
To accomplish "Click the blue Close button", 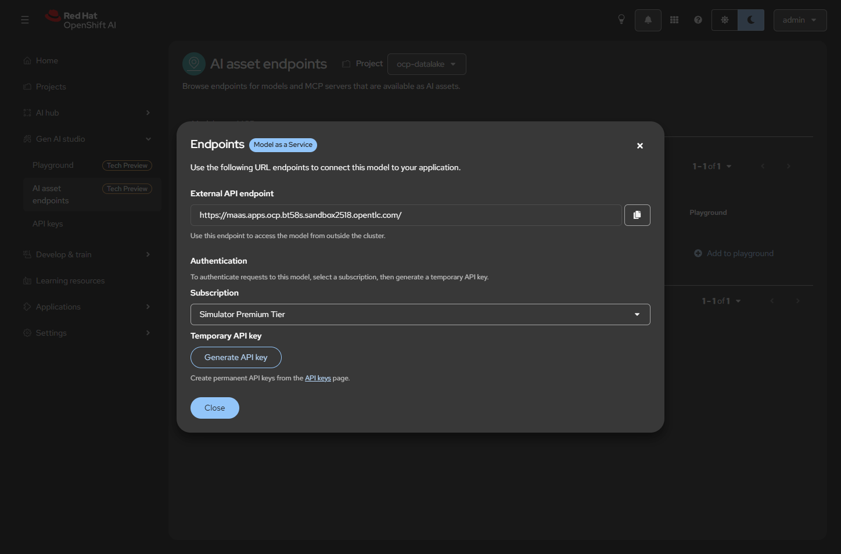I will coord(215,408).
